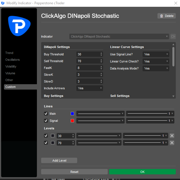
Task: Click the Delete button with trash icon
Action: pyautogui.click(x=166, y=16)
